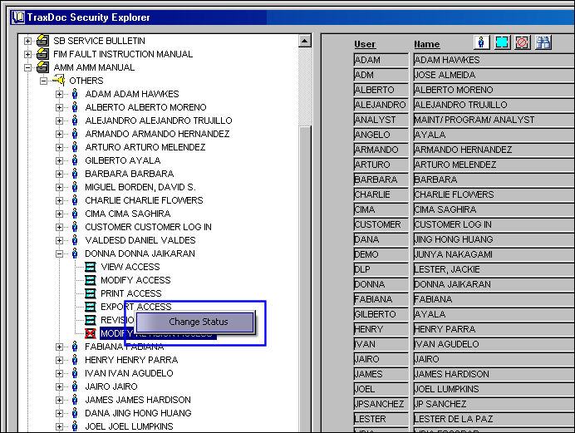This screenshot has height=433, width=575.
Task: Click the person icon beside GILBERTO AYALA
Action: tap(75, 160)
